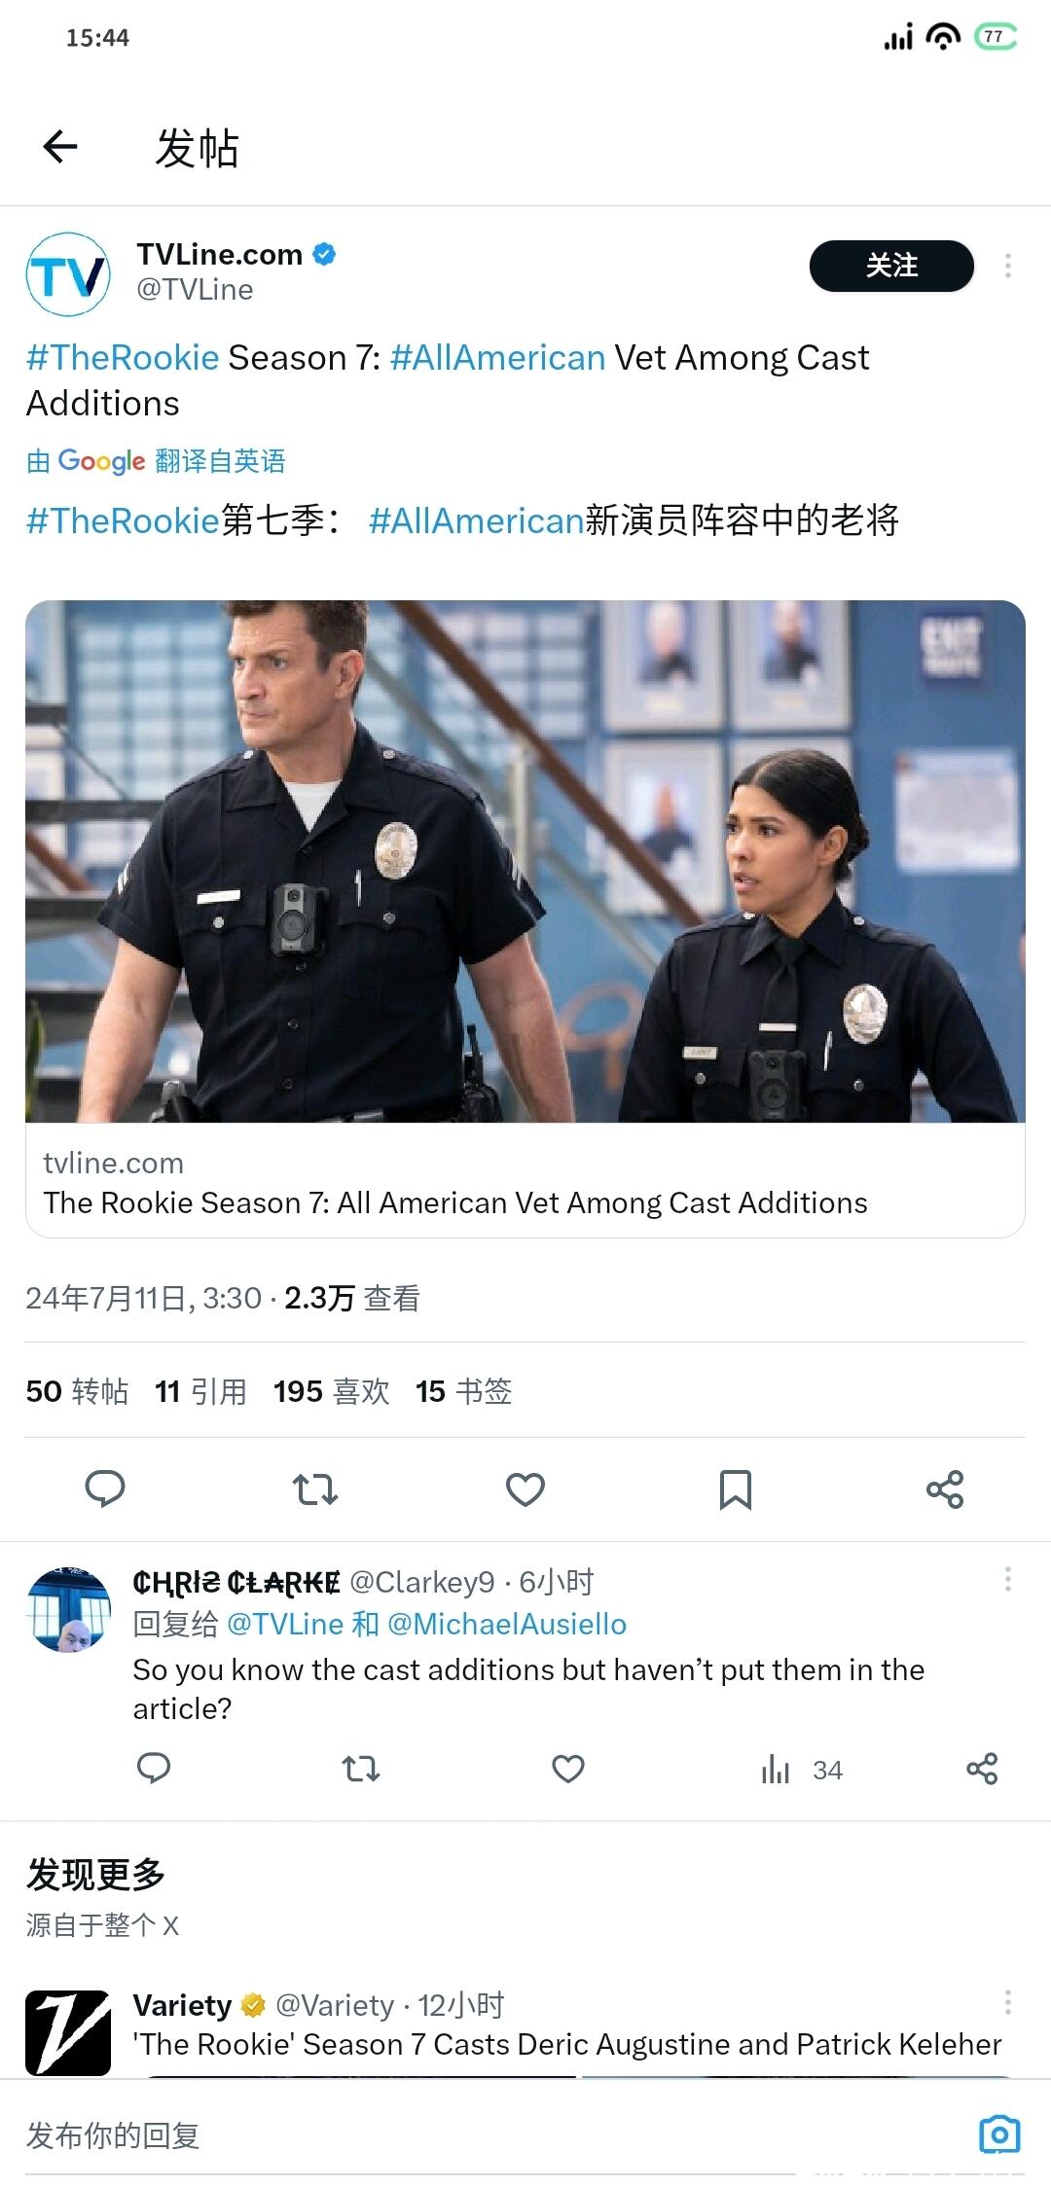Open the Rookie article preview image

point(525,861)
